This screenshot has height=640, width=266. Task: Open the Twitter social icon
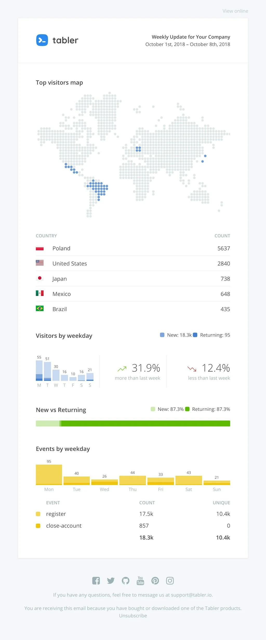coord(111,581)
